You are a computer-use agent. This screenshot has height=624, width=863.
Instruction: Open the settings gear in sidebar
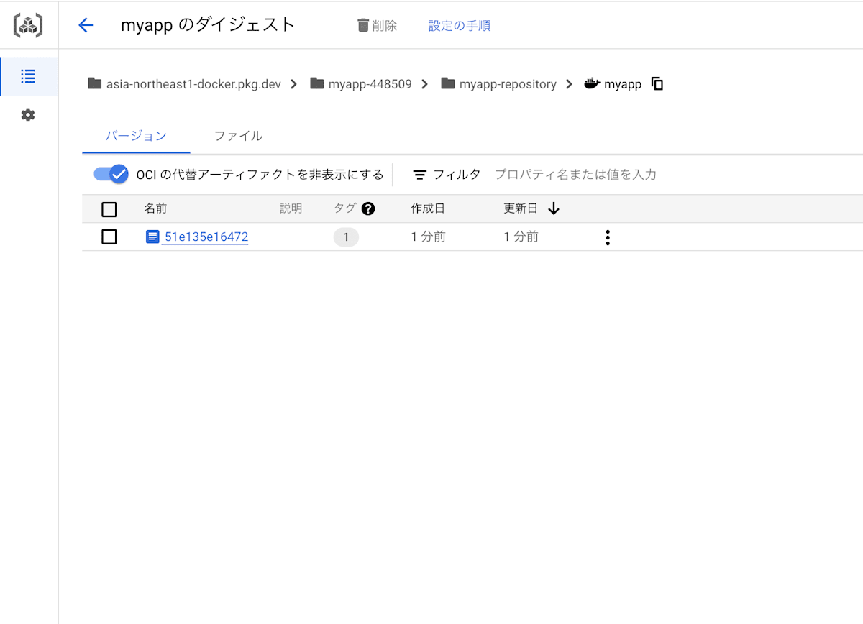point(28,115)
